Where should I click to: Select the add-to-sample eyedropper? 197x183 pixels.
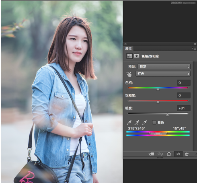click(x=137, y=122)
